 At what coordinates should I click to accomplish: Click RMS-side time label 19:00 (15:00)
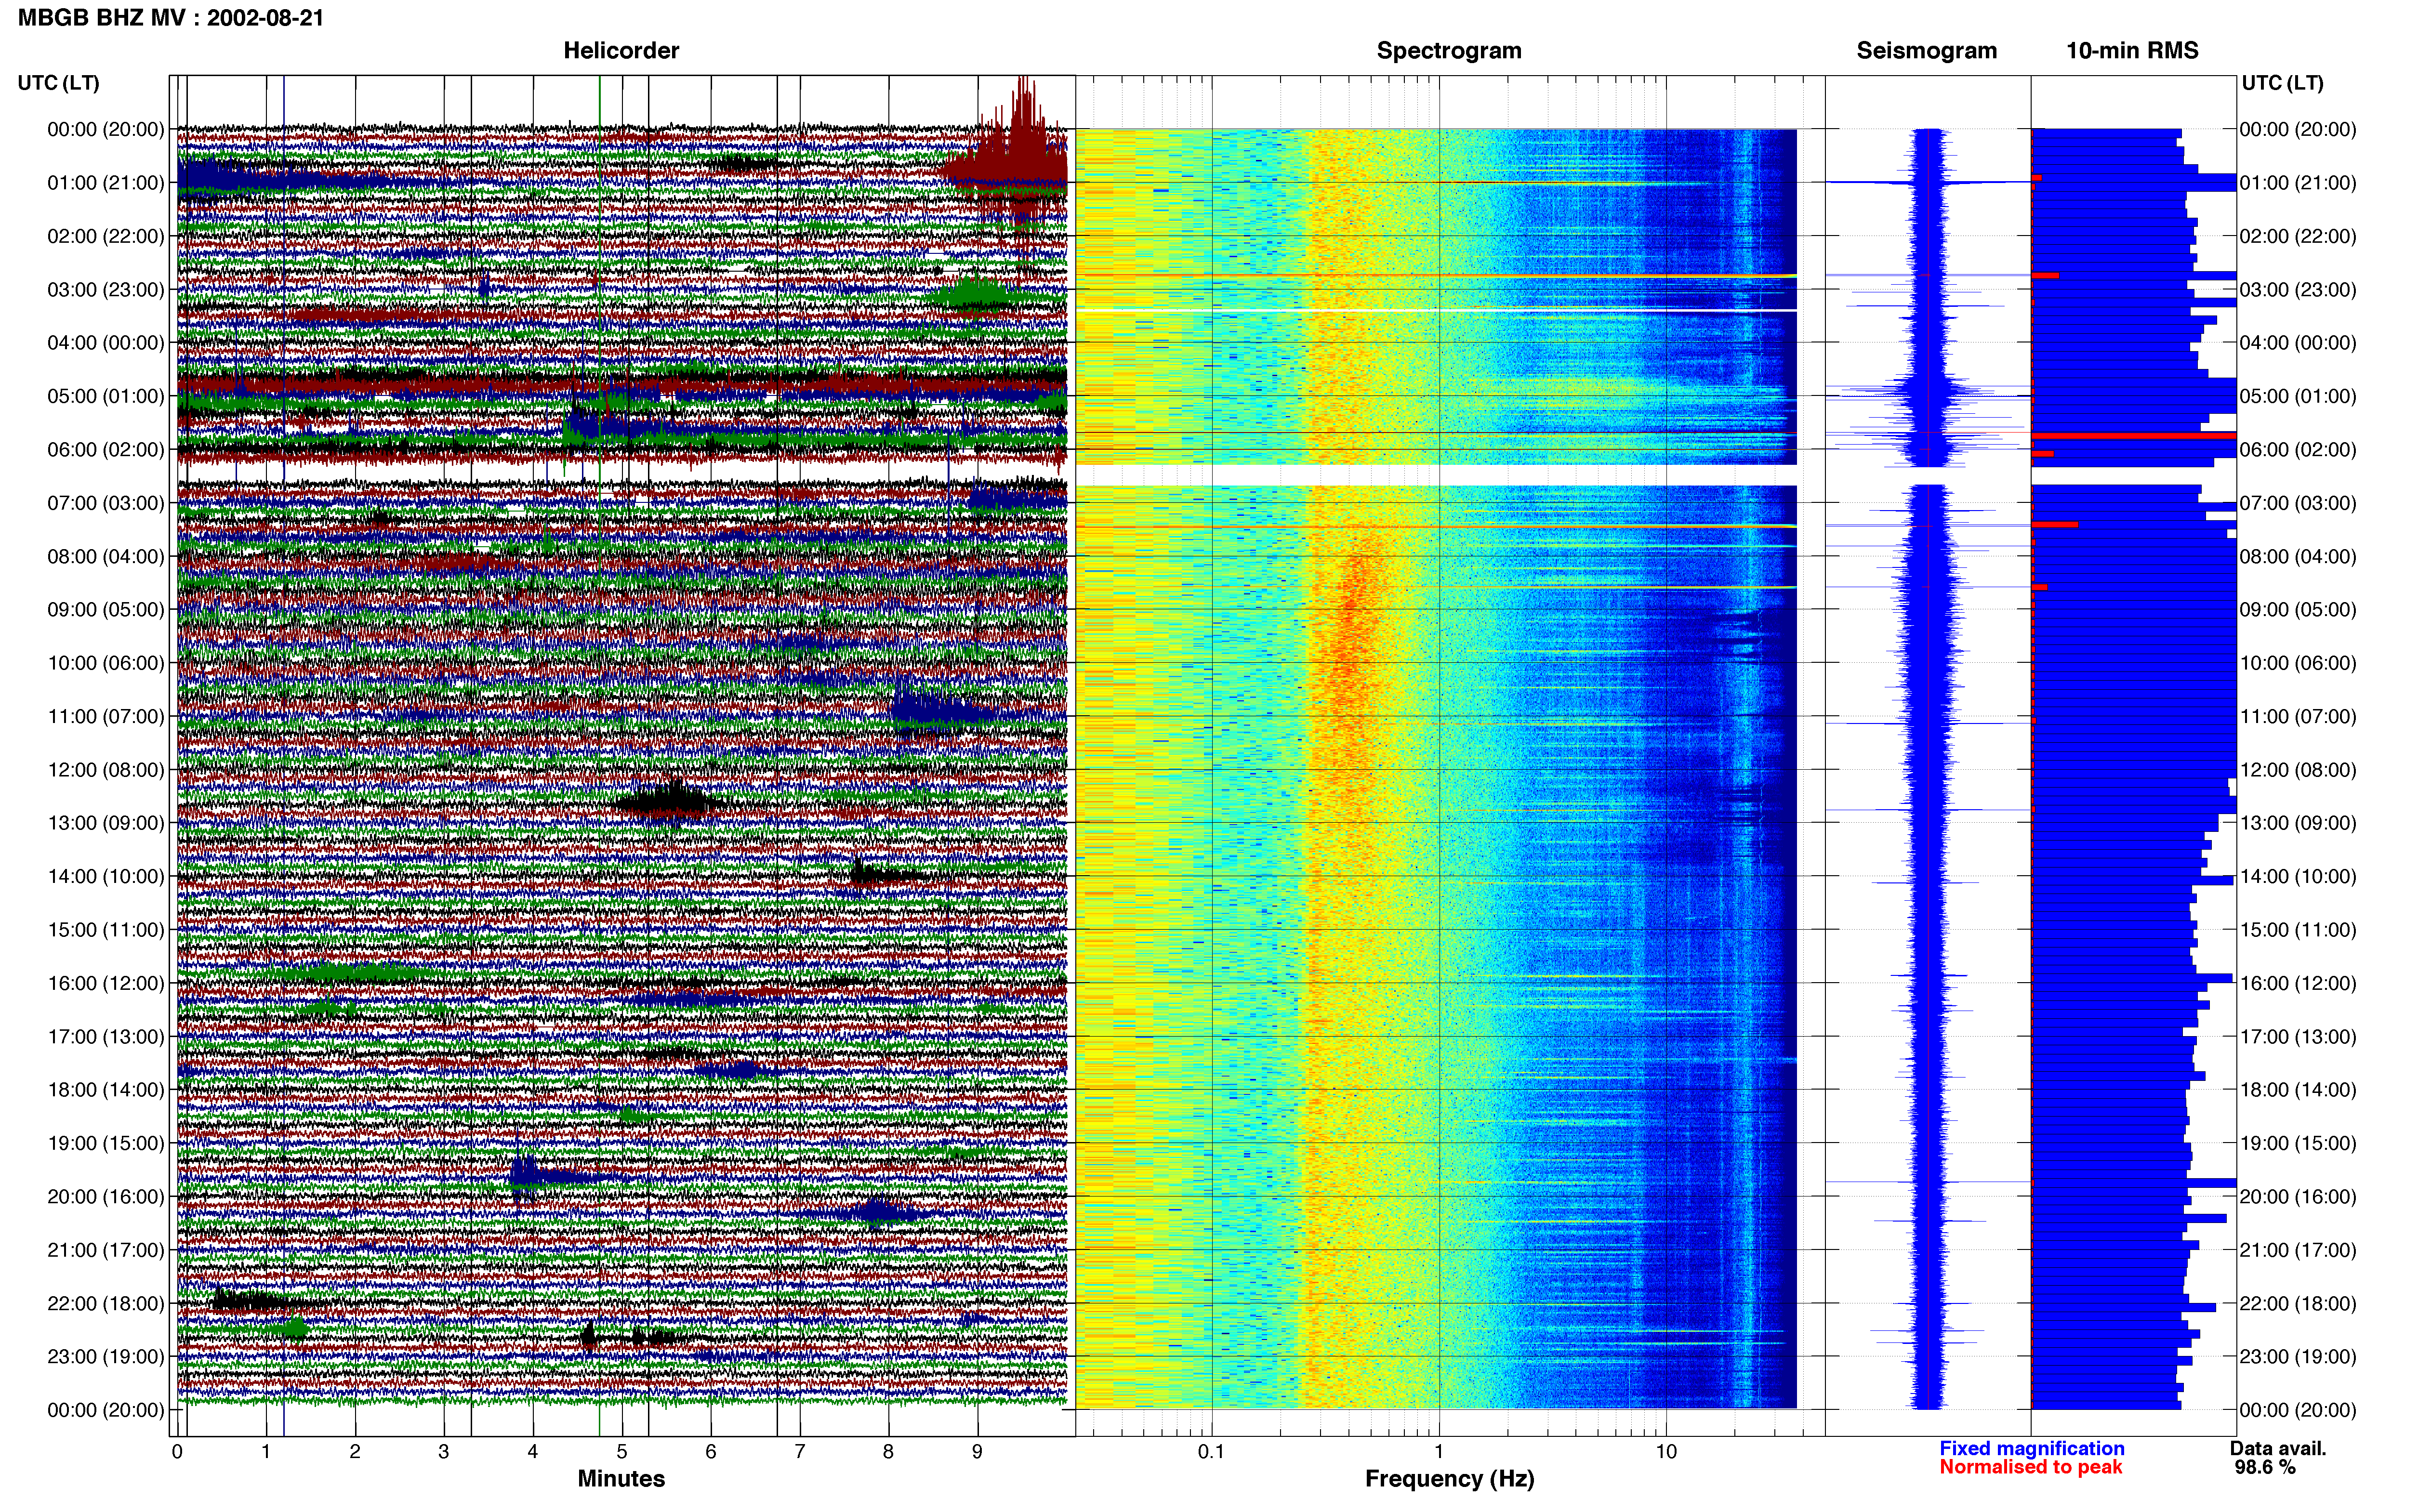[2298, 1143]
